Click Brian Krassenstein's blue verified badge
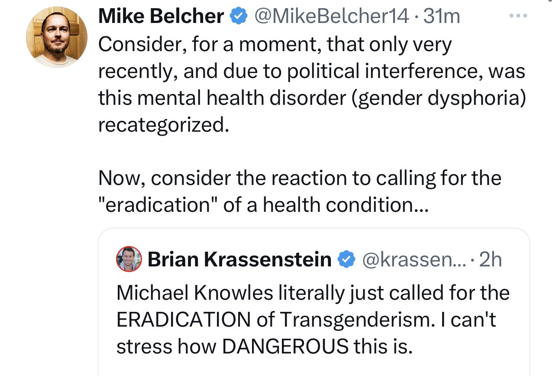556x376 pixels. [345, 259]
